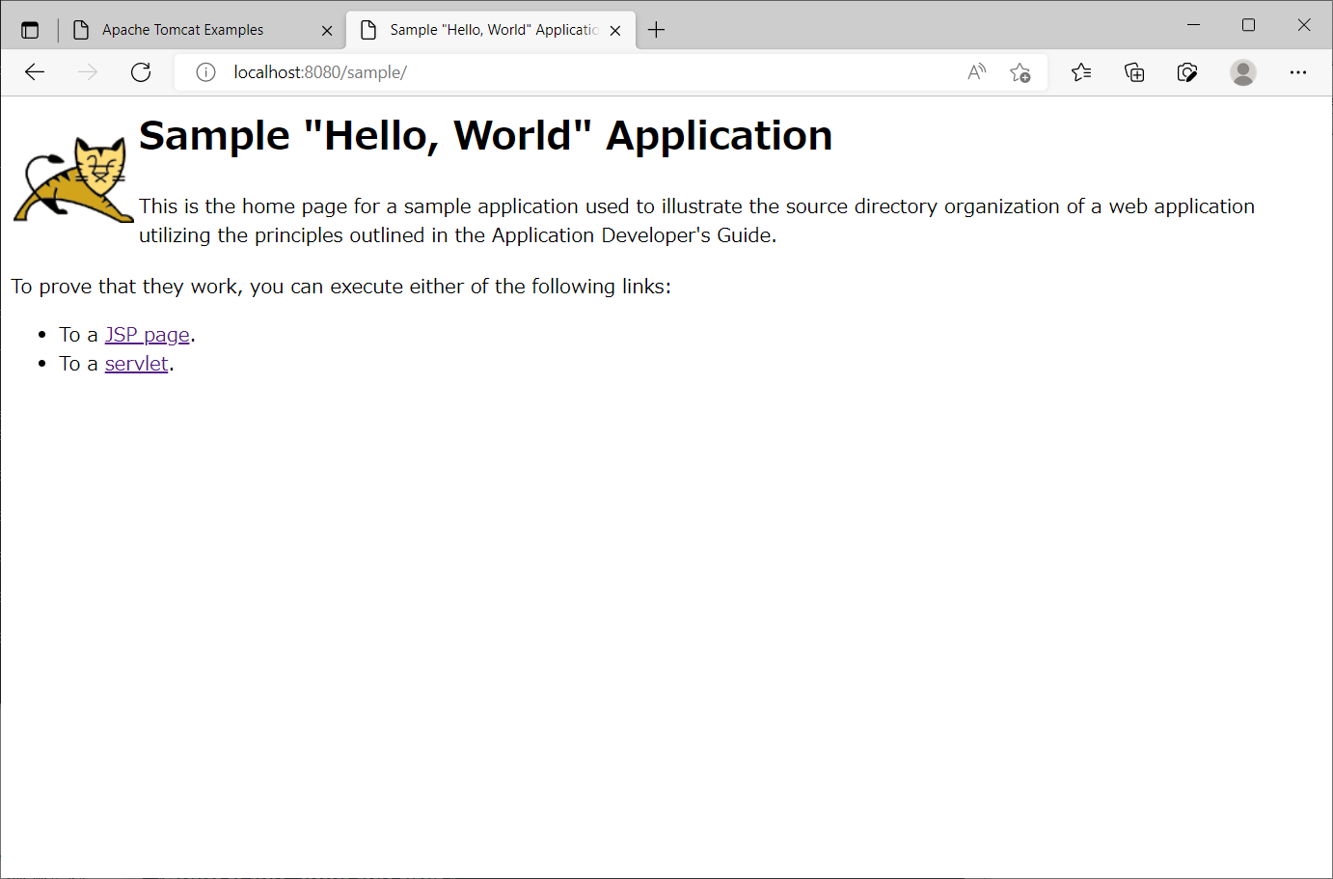Viewport: 1333px width, 879px height.
Task: Open the Collections panel
Action: (1133, 71)
